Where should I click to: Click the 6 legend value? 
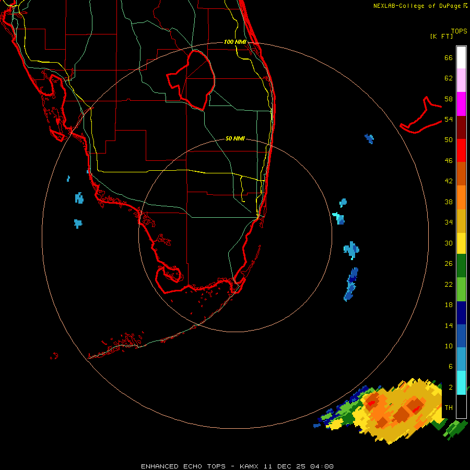(450, 366)
